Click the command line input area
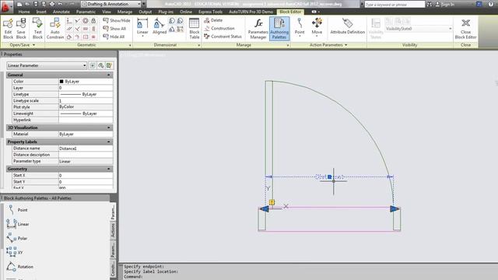The image size is (498, 280). [310, 277]
